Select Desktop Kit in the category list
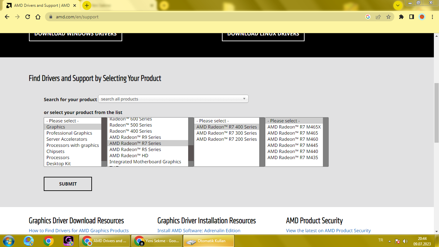The height and width of the screenshot is (247, 439). click(73, 164)
